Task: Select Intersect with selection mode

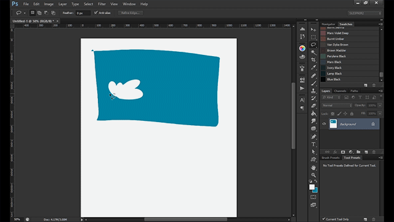Action: click(54, 13)
